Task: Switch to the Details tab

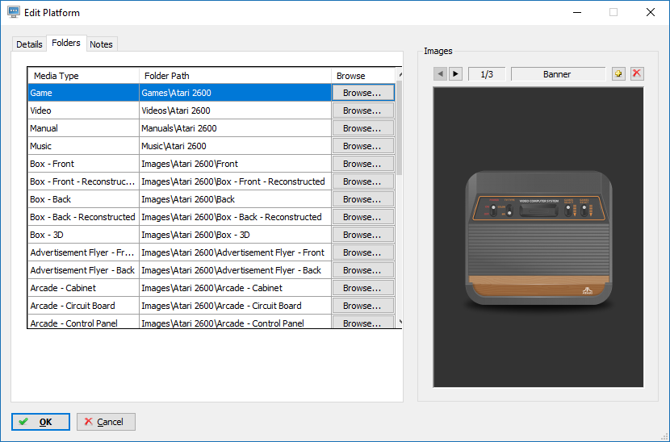Action: (x=29, y=44)
